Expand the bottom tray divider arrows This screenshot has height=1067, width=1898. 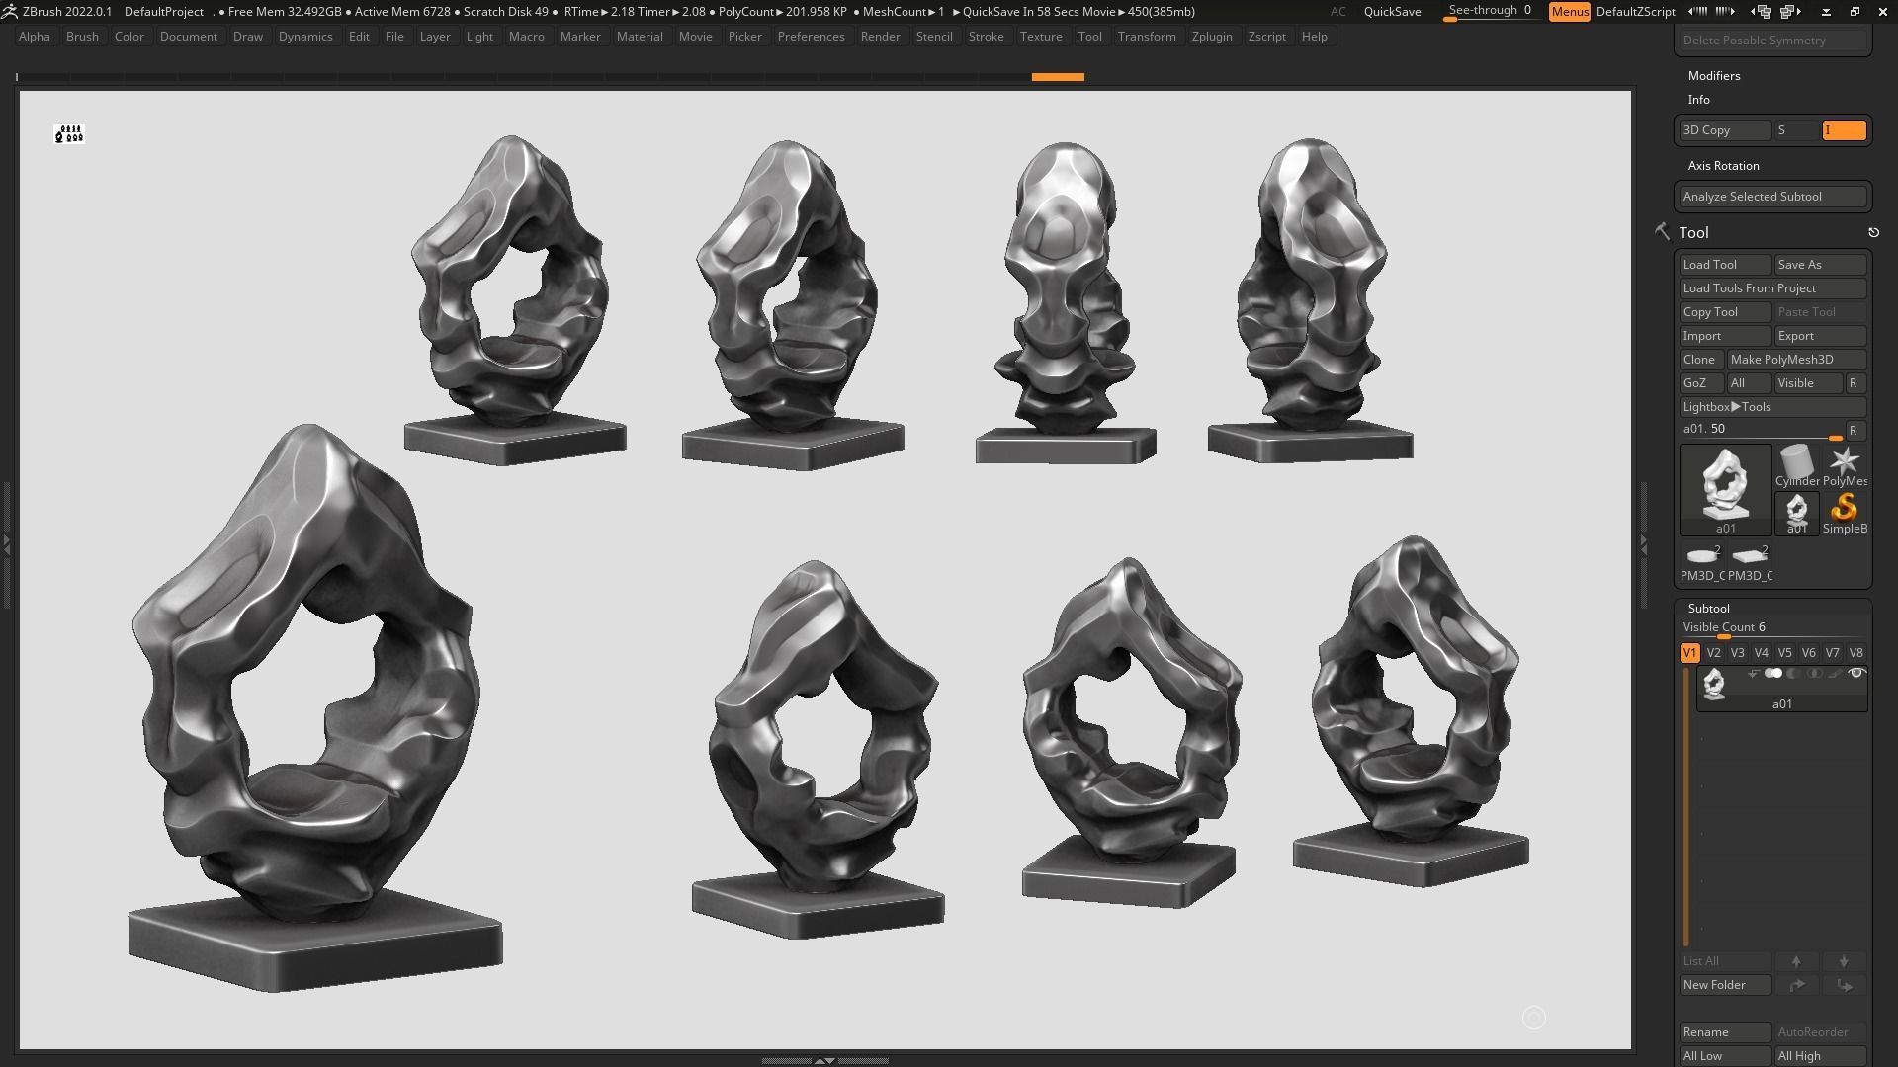pyautogui.click(x=823, y=1060)
